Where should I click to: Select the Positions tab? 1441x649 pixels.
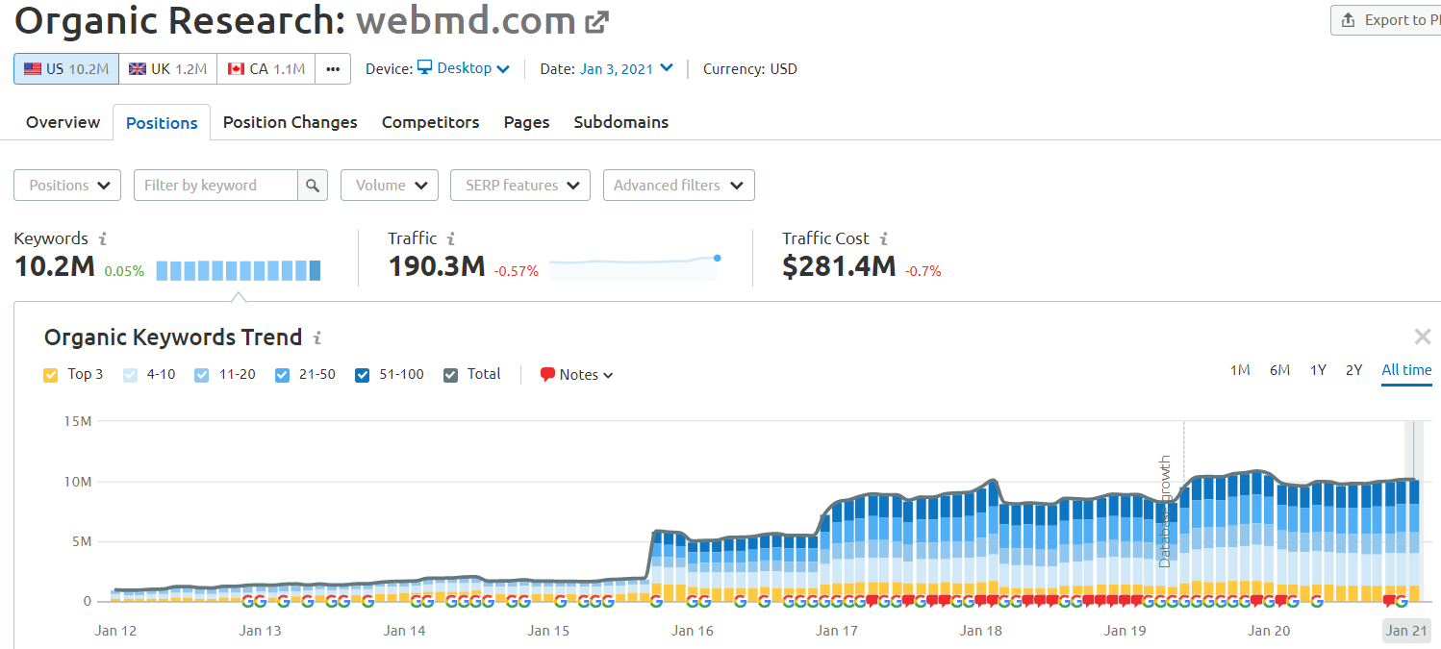[162, 123]
